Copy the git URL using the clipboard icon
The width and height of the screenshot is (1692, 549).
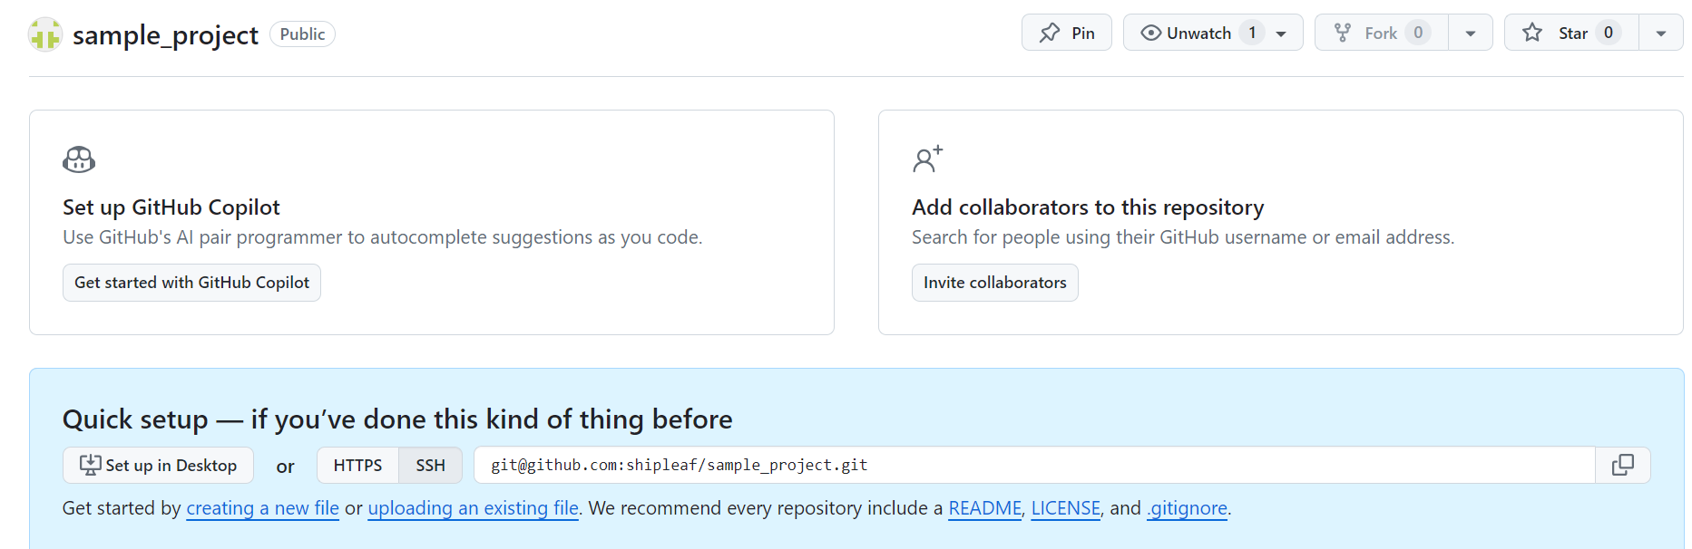pos(1623,465)
